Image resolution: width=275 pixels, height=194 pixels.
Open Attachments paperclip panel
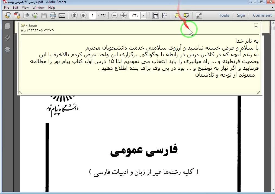click(7, 38)
